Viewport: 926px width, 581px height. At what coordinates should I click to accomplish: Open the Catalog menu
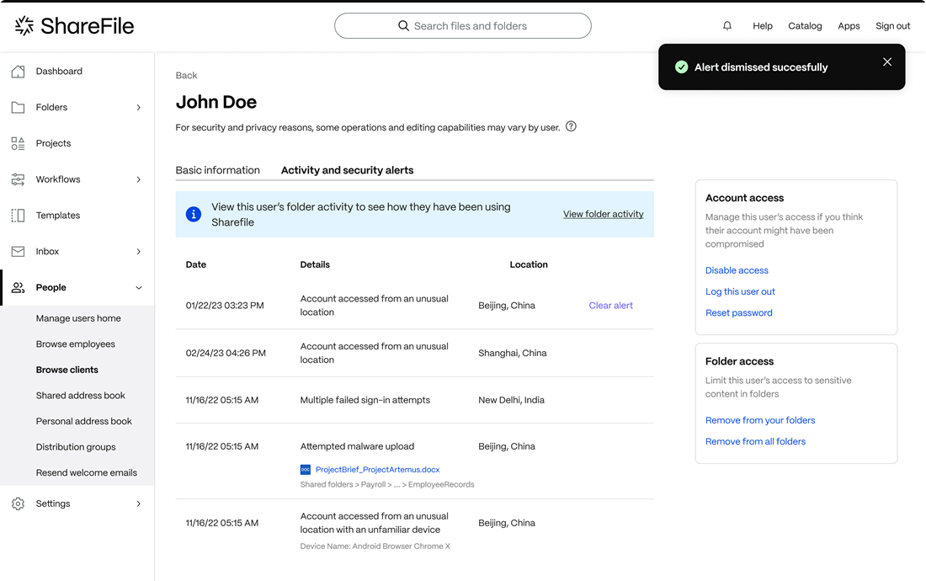coord(805,26)
